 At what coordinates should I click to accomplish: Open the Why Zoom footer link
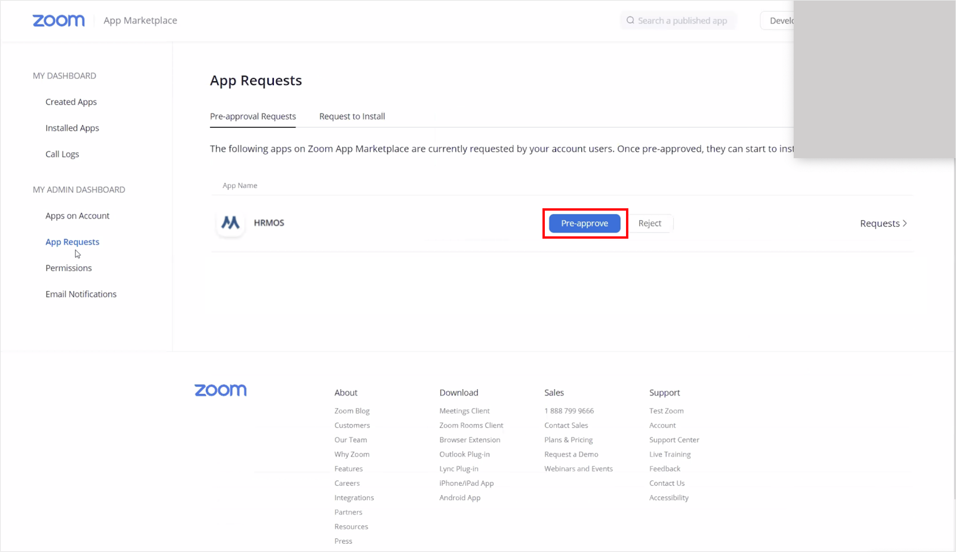click(351, 454)
